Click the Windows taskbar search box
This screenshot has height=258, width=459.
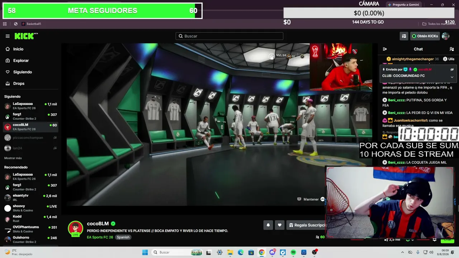(178, 252)
